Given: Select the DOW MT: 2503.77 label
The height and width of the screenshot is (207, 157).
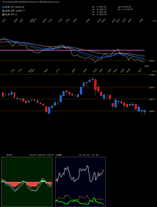Looking at the screenshot, I should (15, 11).
